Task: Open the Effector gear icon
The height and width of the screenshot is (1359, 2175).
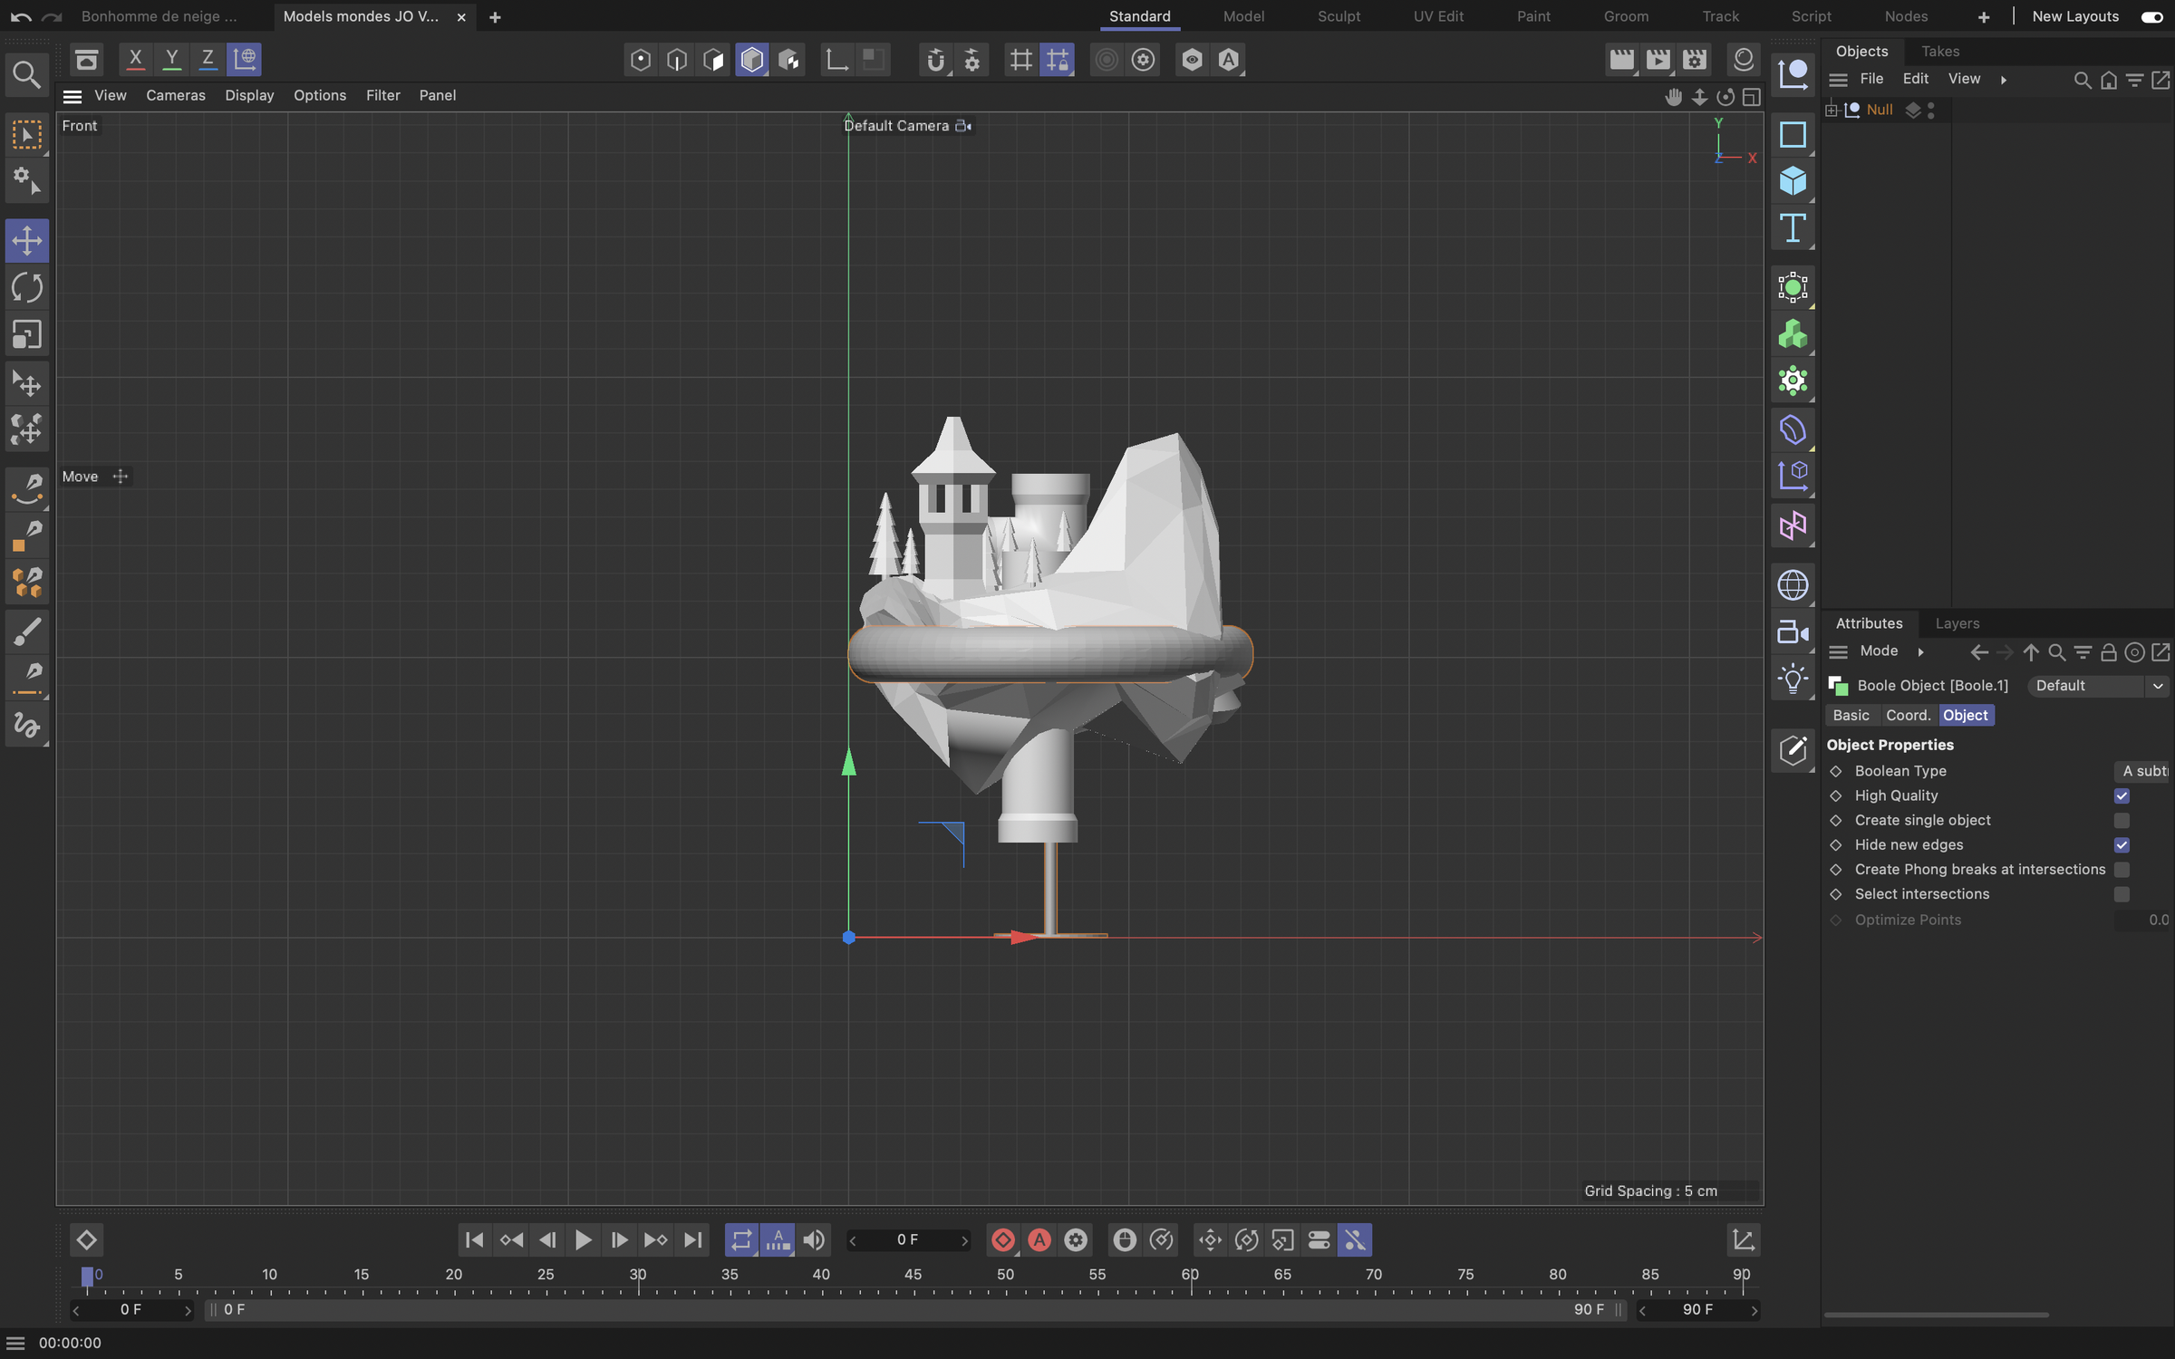Action: tap(1793, 381)
